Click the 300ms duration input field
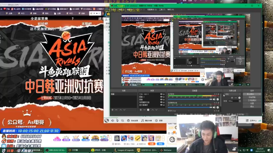273x153 pixels. (x=233, y=101)
